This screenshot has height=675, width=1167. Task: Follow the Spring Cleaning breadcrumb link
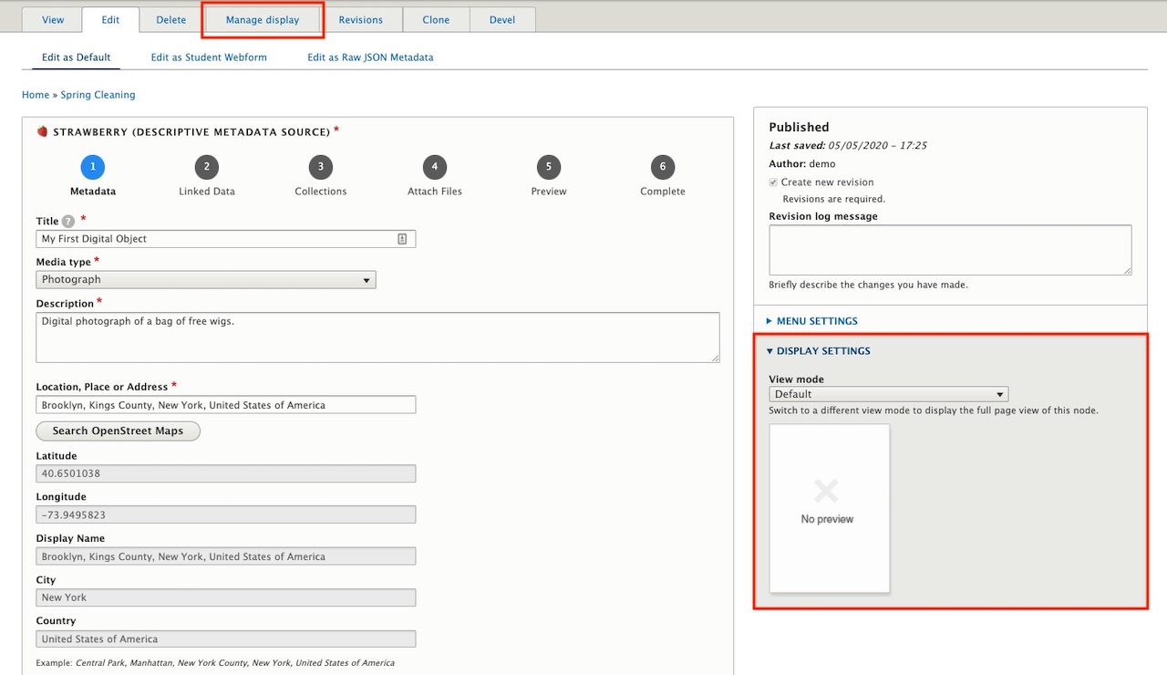(98, 95)
